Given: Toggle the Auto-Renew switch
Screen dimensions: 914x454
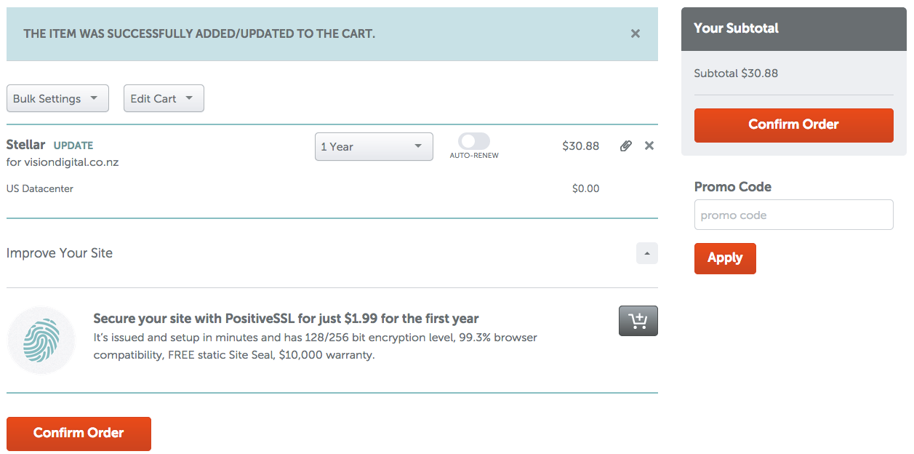Looking at the screenshot, I should pos(474,141).
